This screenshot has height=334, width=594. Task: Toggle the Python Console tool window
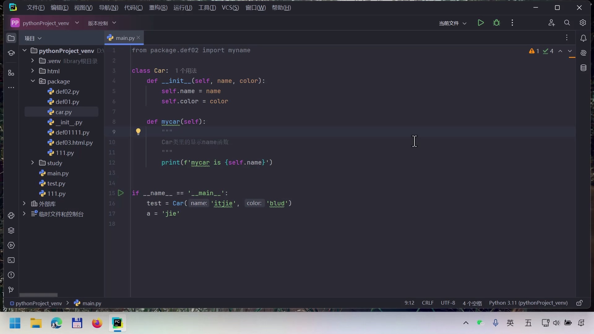[x=11, y=216]
